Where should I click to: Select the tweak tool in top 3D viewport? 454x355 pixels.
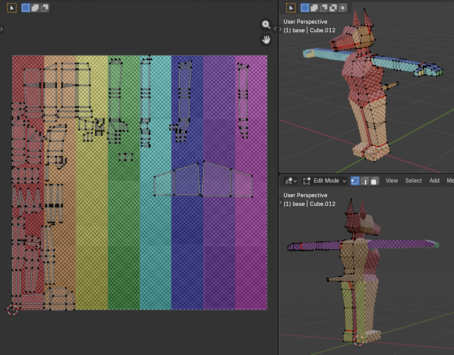pyautogui.click(x=291, y=7)
